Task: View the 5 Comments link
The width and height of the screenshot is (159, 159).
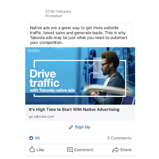Action: click(x=119, y=138)
